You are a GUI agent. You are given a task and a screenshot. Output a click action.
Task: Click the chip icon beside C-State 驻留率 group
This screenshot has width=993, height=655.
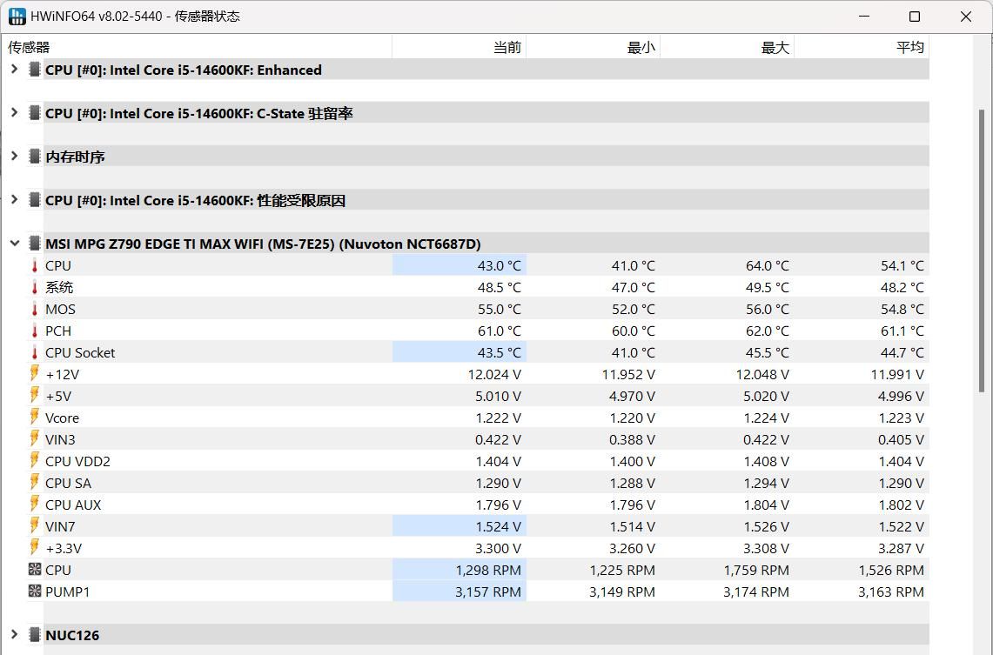(x=35, y=113)
